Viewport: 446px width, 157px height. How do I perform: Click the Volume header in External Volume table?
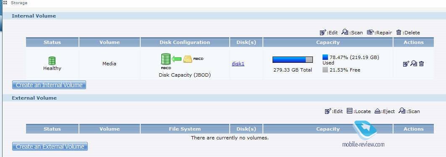tap(110, 129)
